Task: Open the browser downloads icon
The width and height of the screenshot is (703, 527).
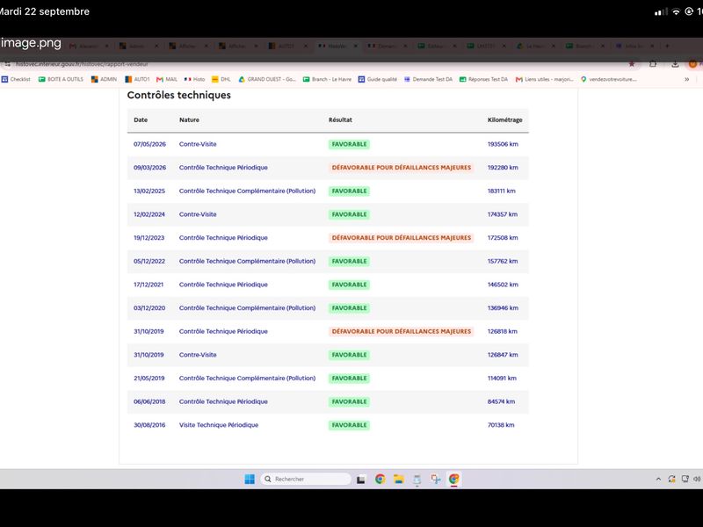Action: 675,64
